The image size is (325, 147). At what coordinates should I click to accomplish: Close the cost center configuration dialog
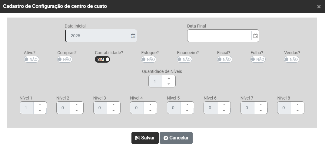319,7
